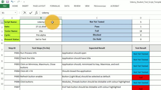Select column D header

(141, 18)
